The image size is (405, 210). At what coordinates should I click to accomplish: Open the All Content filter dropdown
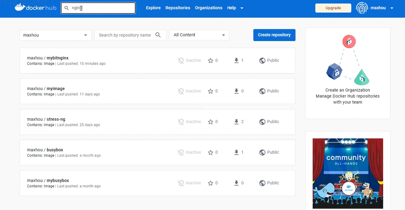point(199,35)
